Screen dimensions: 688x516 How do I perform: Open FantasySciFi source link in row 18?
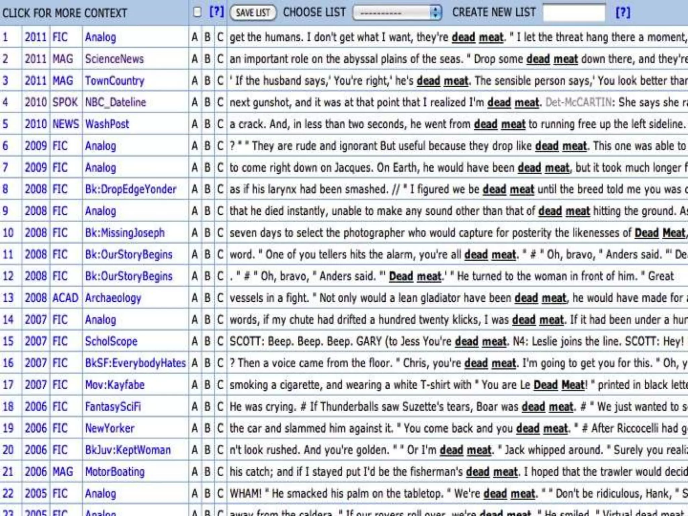click(113, 406)
